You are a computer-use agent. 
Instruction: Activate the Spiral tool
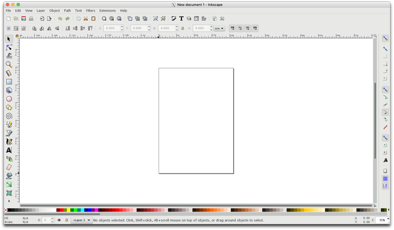9,116
